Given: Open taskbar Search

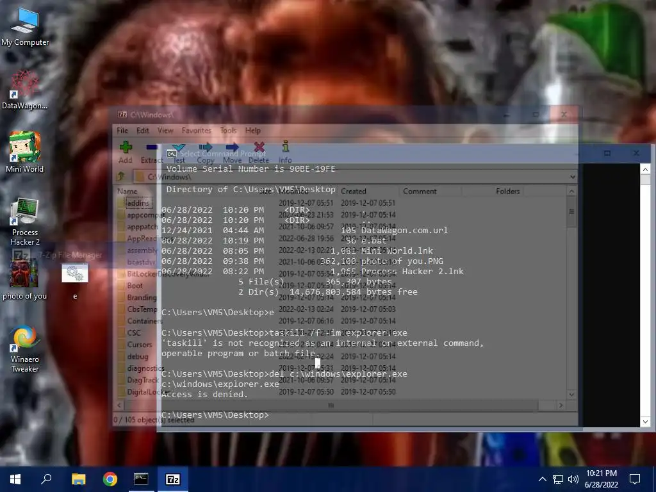Looking at the screenshot, I should [x=46, y=479].
